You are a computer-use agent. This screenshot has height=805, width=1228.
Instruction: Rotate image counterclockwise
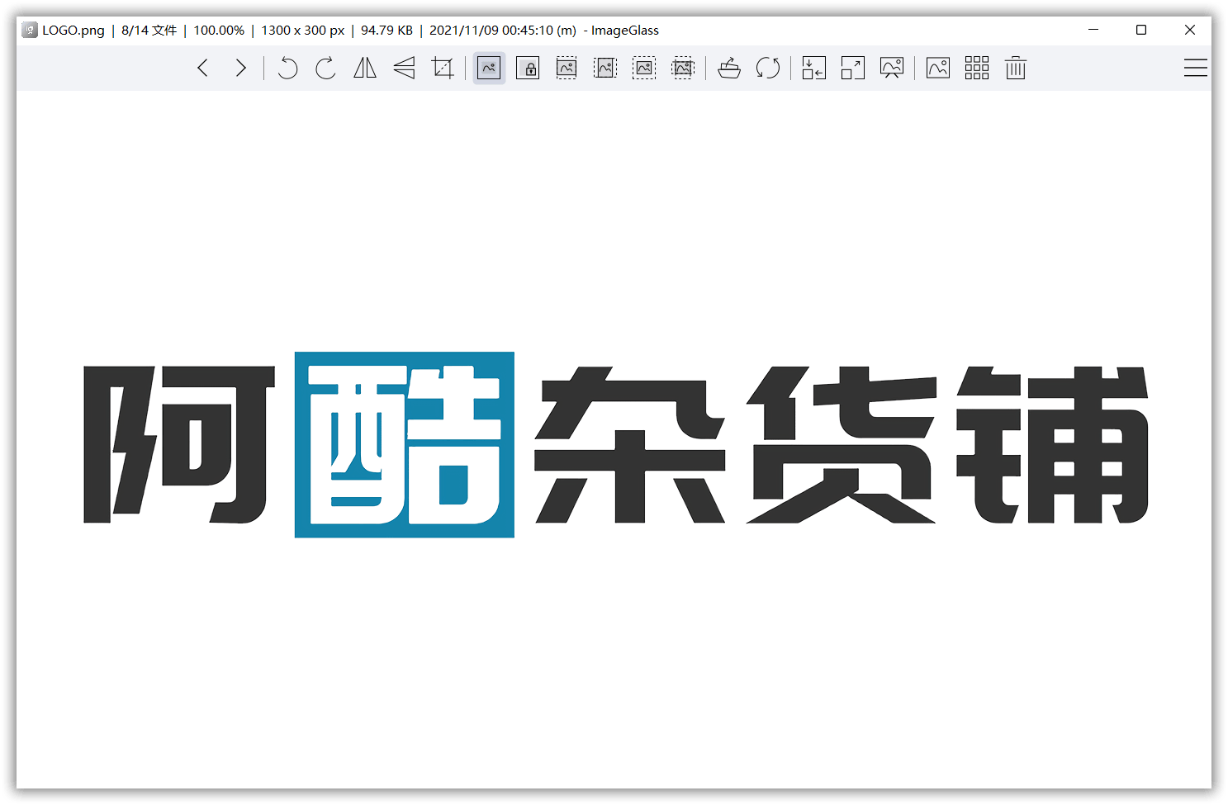(x=287, y=69)
